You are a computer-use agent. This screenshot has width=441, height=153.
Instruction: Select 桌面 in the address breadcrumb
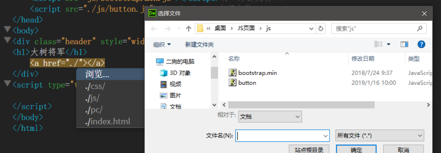(x=220, y=28)
